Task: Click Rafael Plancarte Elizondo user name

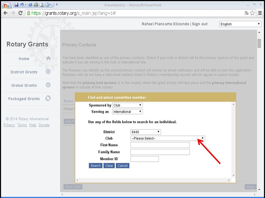Action: [x=165, y=24]
